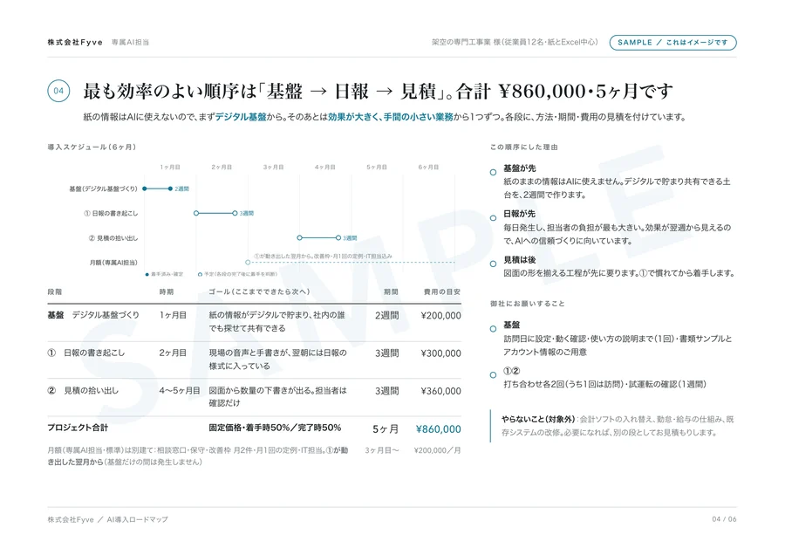Click the bullet circle beside 見積は後

click(493, 264)
